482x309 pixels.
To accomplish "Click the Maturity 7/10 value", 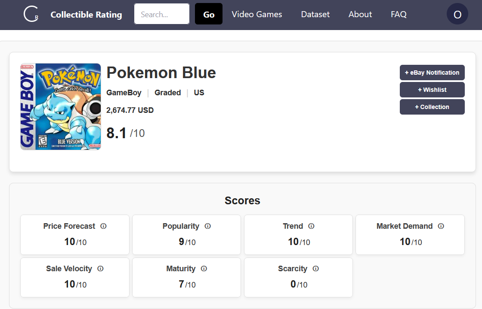I will [187, 285].
